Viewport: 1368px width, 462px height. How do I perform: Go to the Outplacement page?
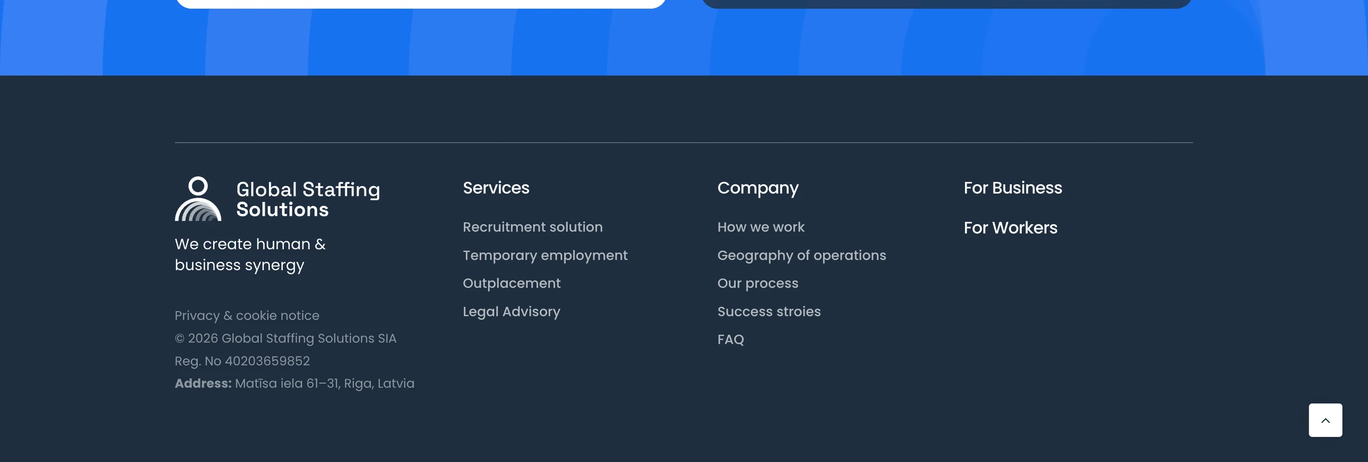(511, 283)
